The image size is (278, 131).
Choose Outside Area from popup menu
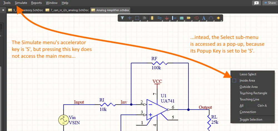point(252,87)
